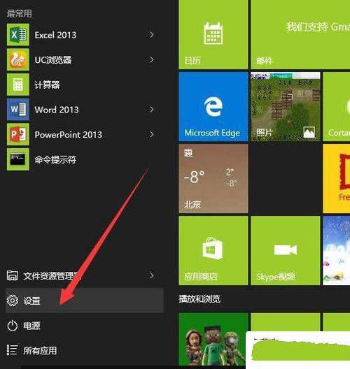Open the 照片 photos tile

point(286,107)
